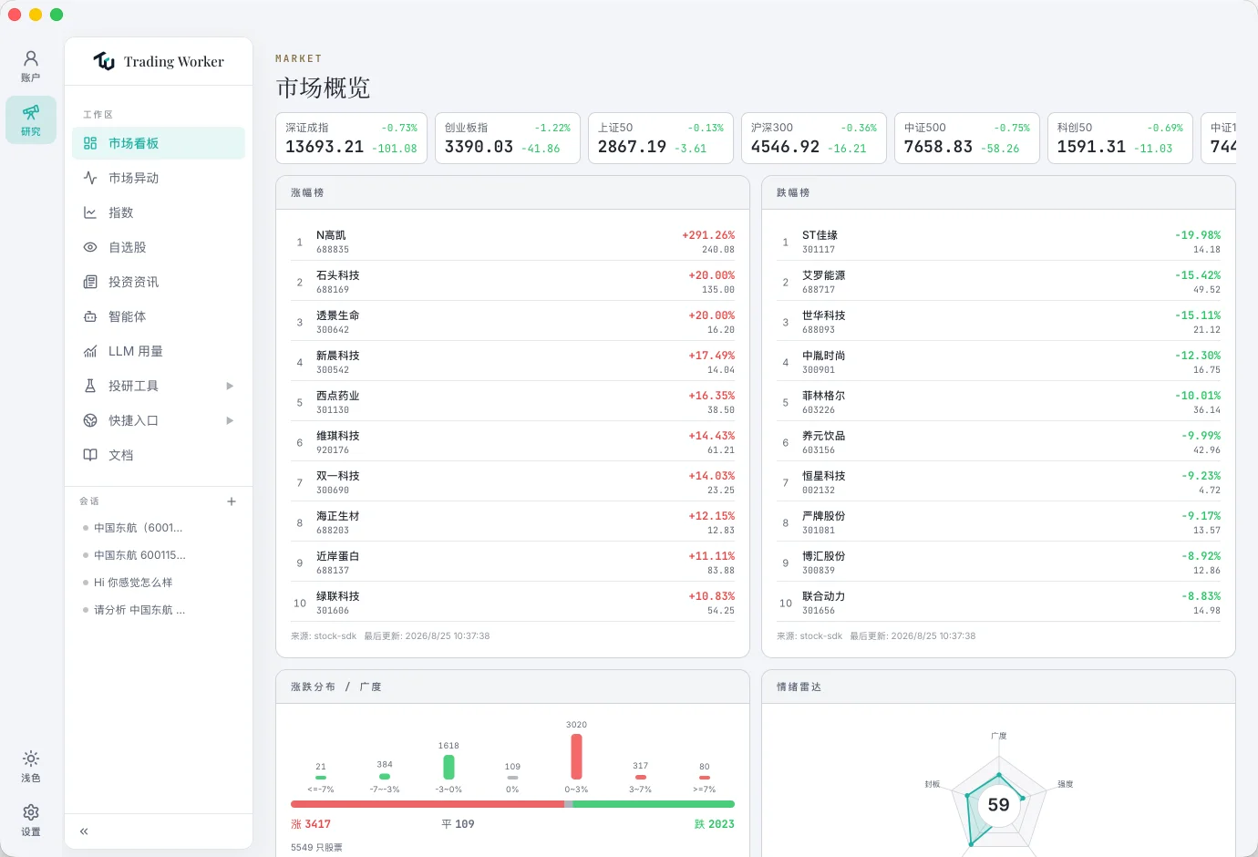Viewport: 1258px width, 857px height.
Task: Go to 市场异动 menu item
Action: pyautogui.click(x=159, y=178)
